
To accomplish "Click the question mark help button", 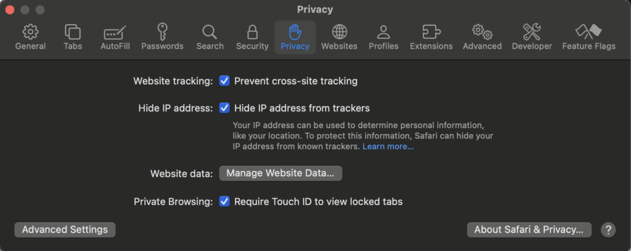I will [x=608, y=229].
